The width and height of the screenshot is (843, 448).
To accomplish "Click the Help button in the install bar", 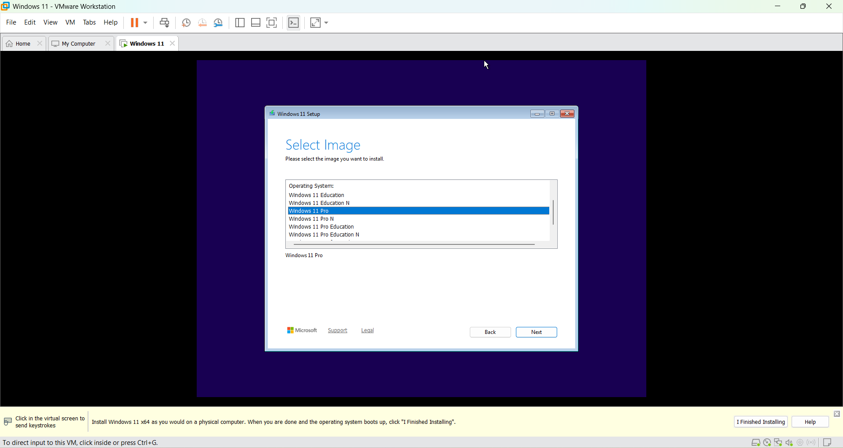I will click(x=810, y=422).
